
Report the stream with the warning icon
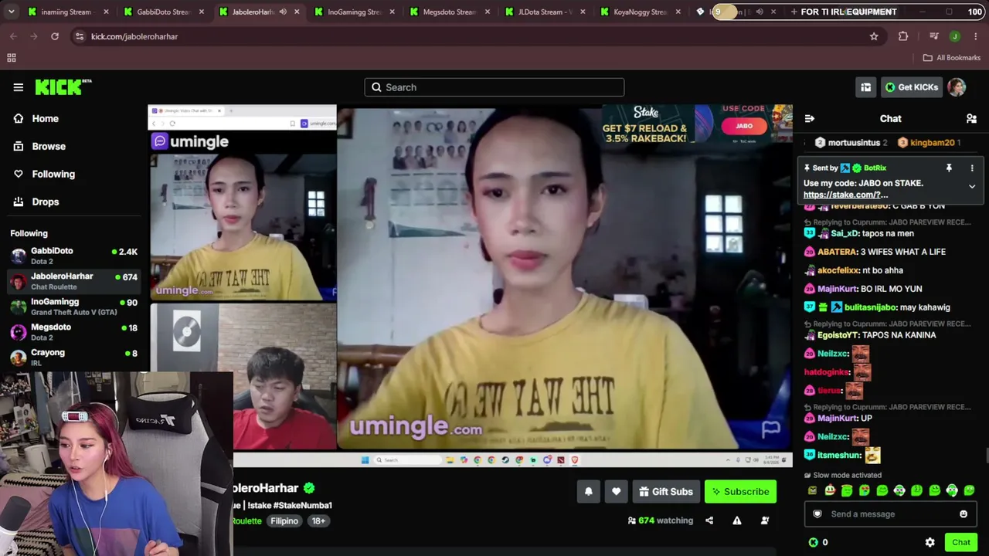tap(737, 520)
